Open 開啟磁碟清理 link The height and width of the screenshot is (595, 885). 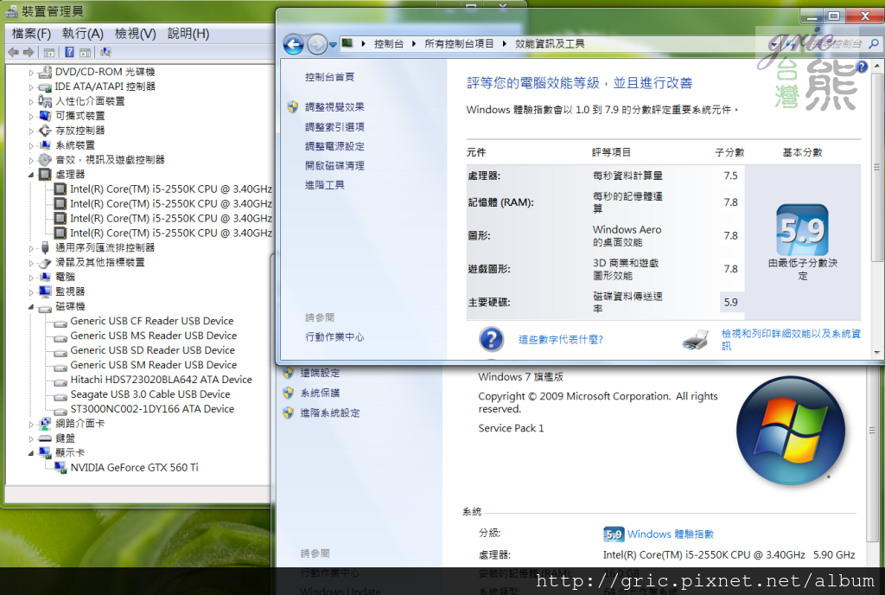334,165
